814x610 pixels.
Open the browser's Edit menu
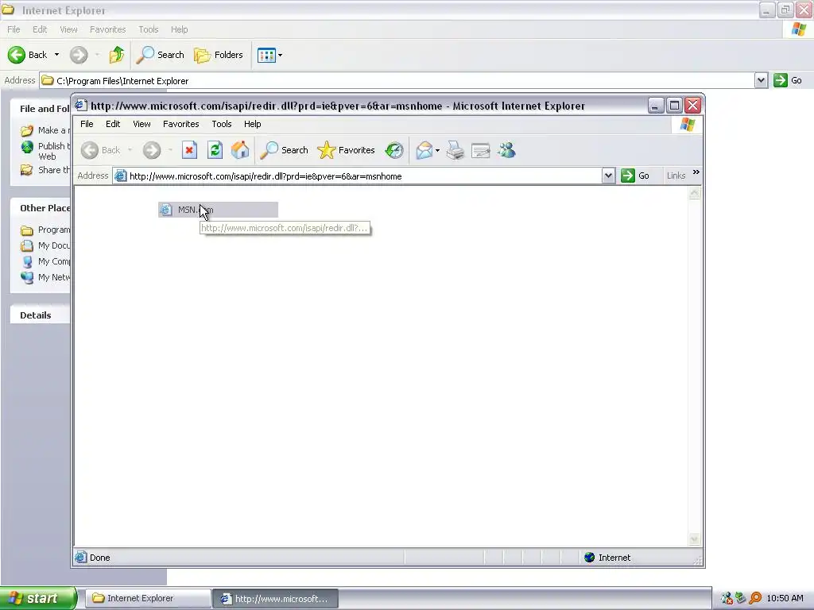coord(113,124)
